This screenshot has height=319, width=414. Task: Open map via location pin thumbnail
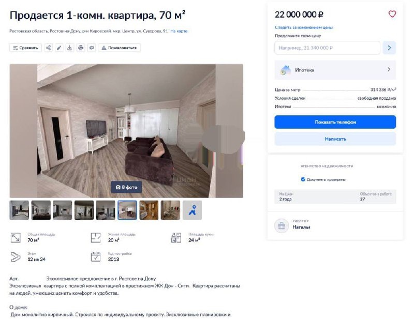192,210
